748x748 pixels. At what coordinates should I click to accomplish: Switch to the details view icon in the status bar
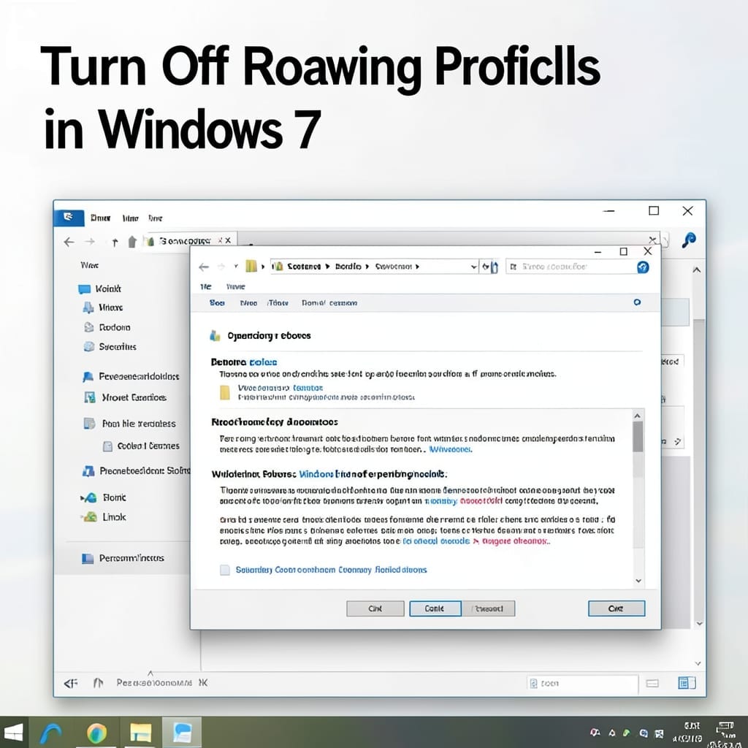(652, 684)
